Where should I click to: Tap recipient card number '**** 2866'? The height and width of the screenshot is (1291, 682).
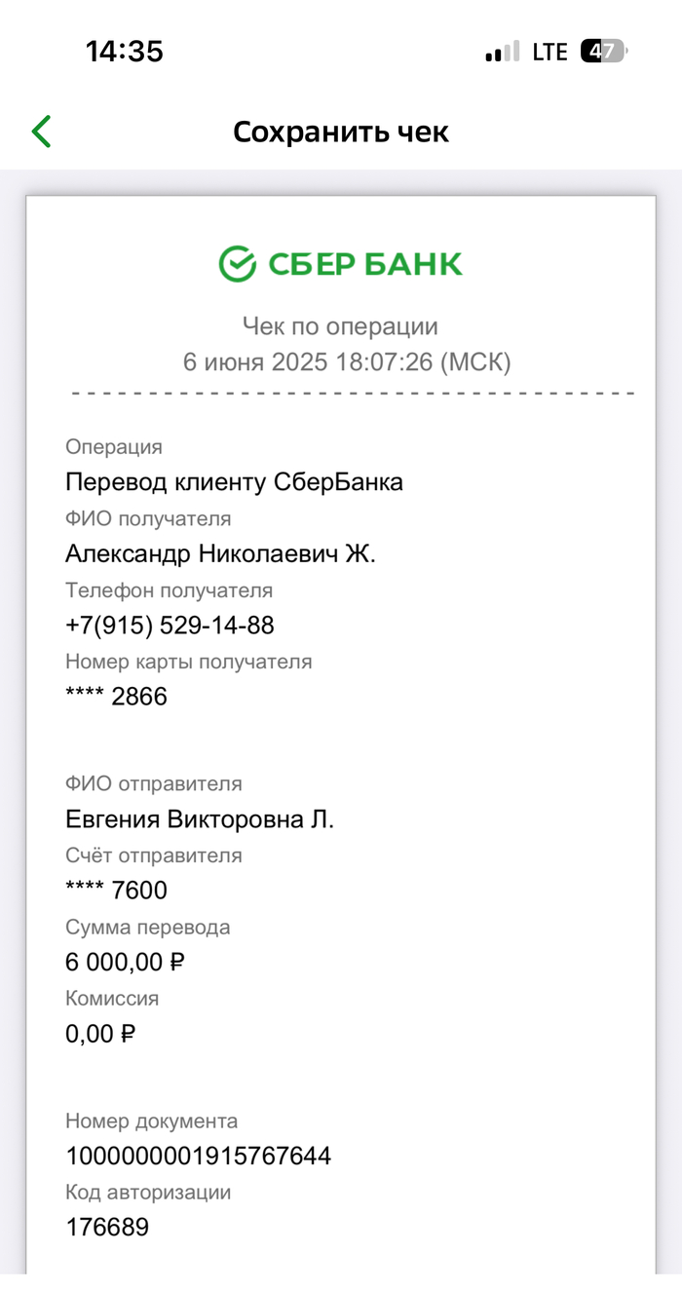(117, 696)
